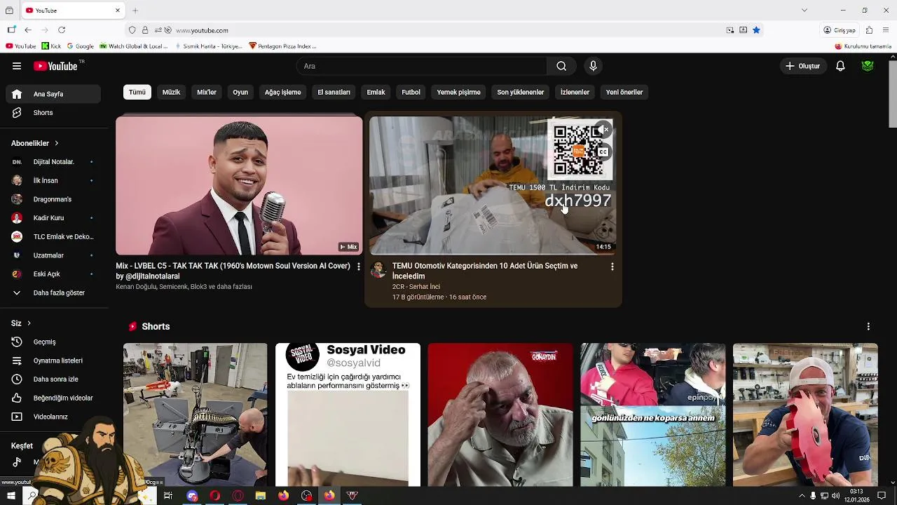Screen dimensions: 897x505
Task: Open LVBEL C5 Mix thumbnail
Action: point(239,185)
